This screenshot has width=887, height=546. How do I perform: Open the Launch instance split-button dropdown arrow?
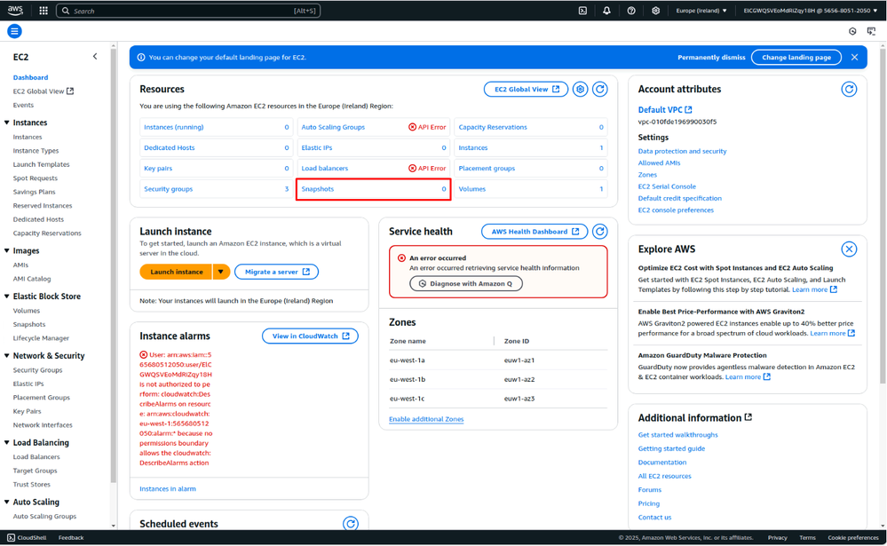[x=220, y=272]
